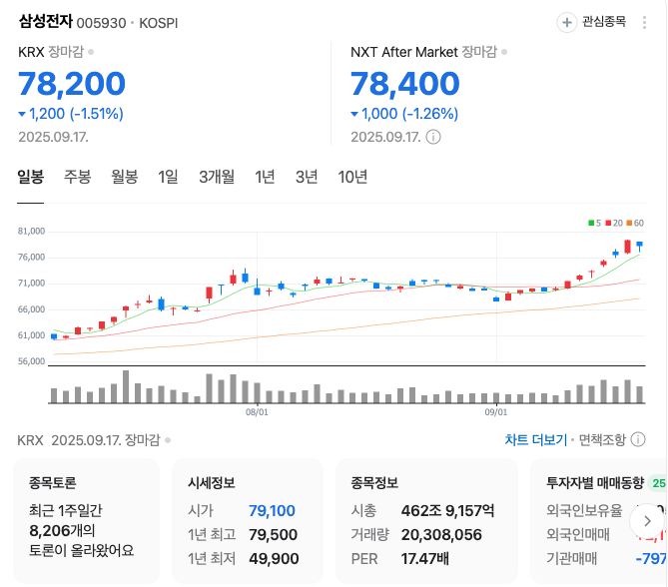Open 차트 더보기 link

pos(536,439)
